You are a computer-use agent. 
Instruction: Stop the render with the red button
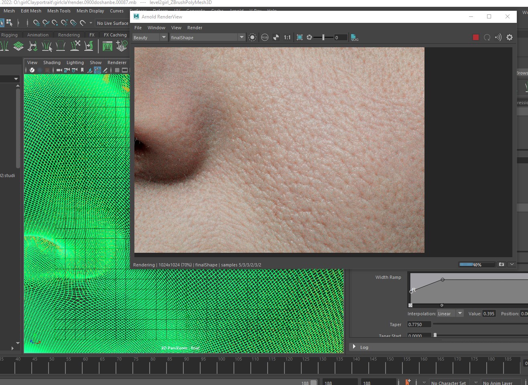[475, 37]
